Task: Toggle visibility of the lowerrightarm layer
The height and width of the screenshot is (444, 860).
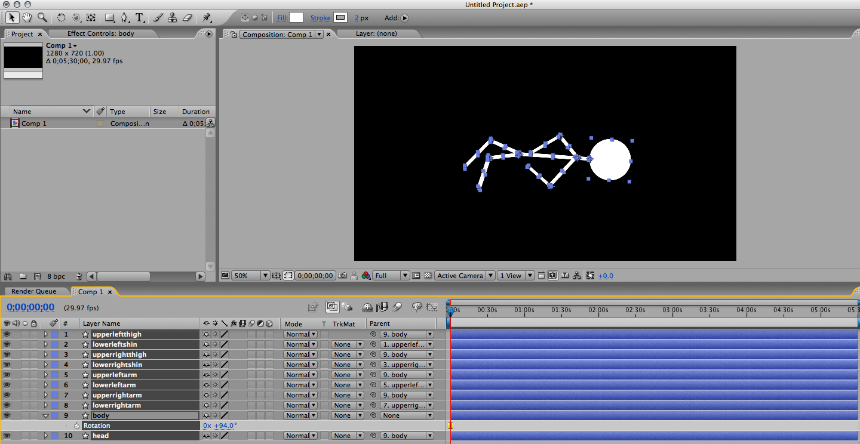Action: pyautogui.click(x=7, y=405)
